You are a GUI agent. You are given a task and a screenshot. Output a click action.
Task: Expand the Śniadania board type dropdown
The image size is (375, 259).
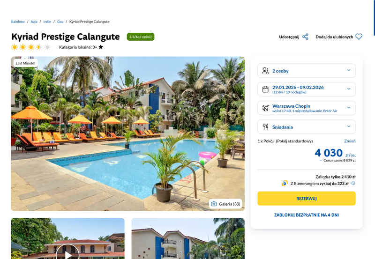(307, 126)
